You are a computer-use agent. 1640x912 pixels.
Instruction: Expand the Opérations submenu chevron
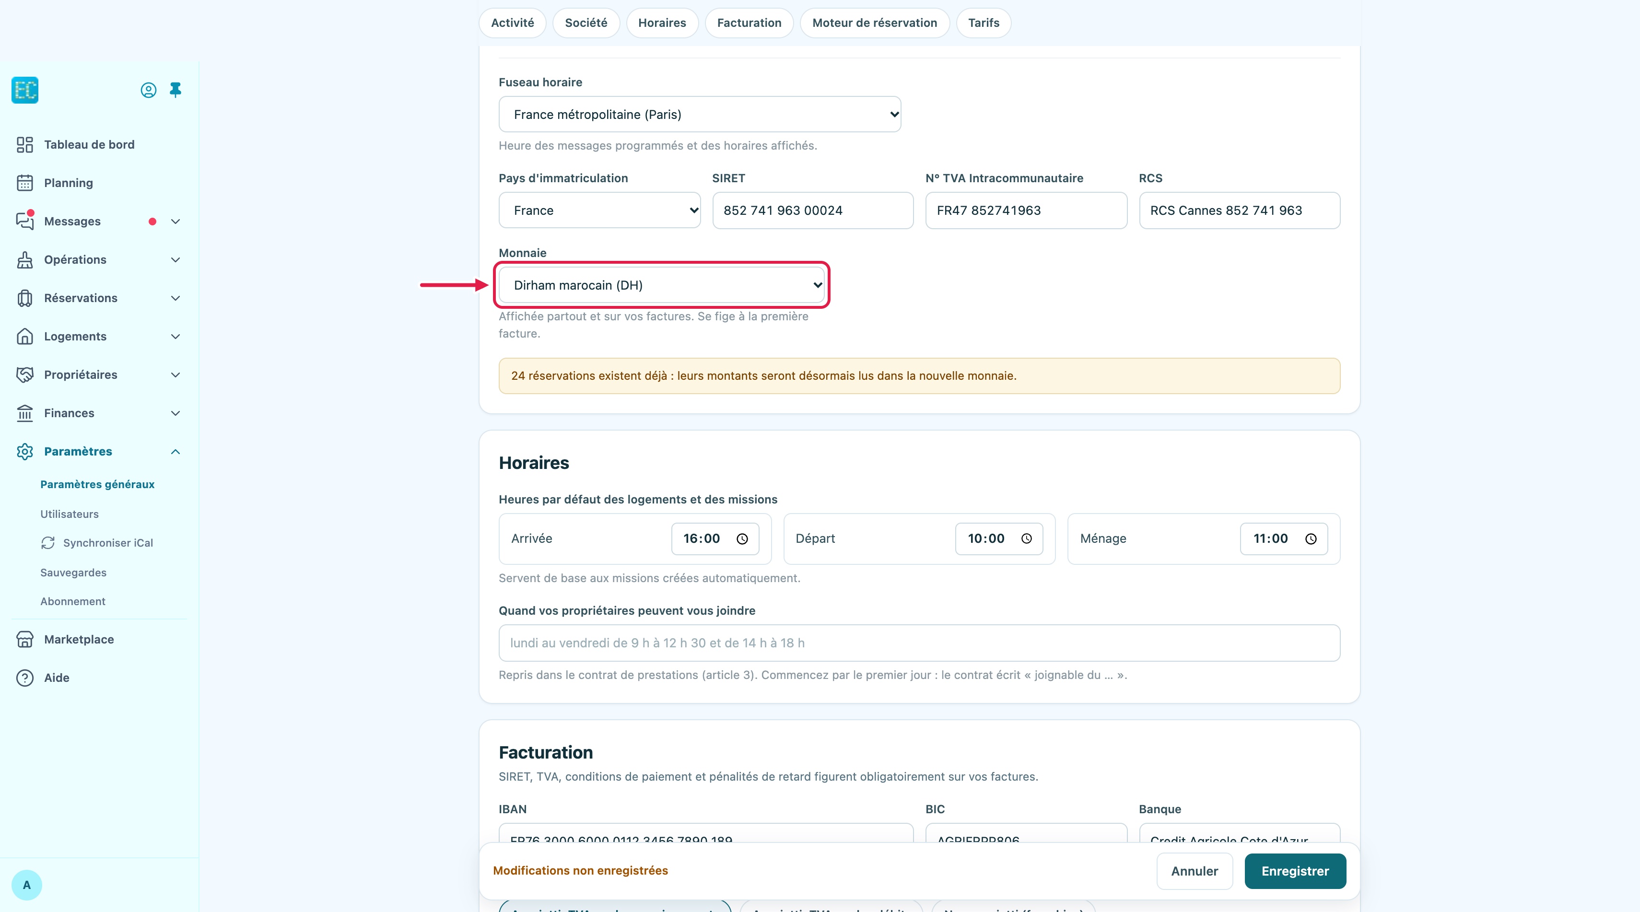(x=176, y=260)
